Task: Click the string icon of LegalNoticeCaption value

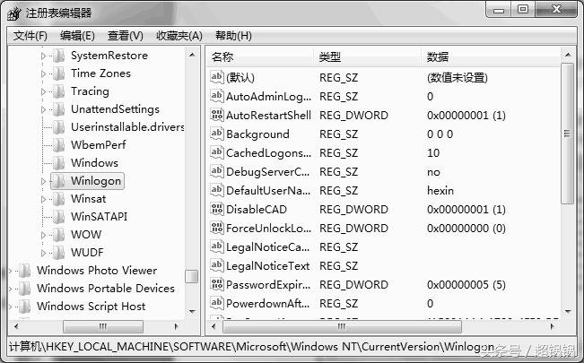Action: pos(217,246)
